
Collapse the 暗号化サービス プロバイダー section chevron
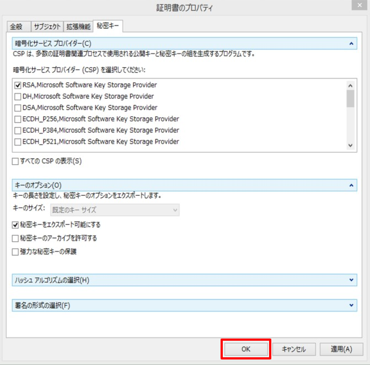click(x=351, y=44)
